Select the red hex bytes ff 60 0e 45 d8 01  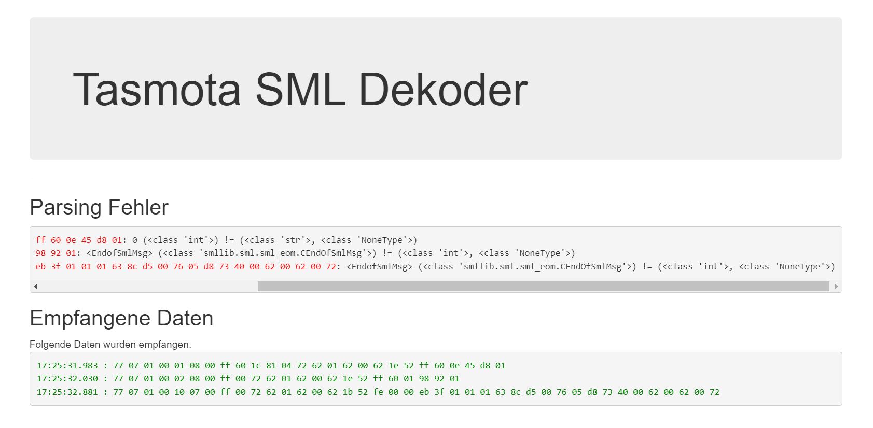[79, 240]
